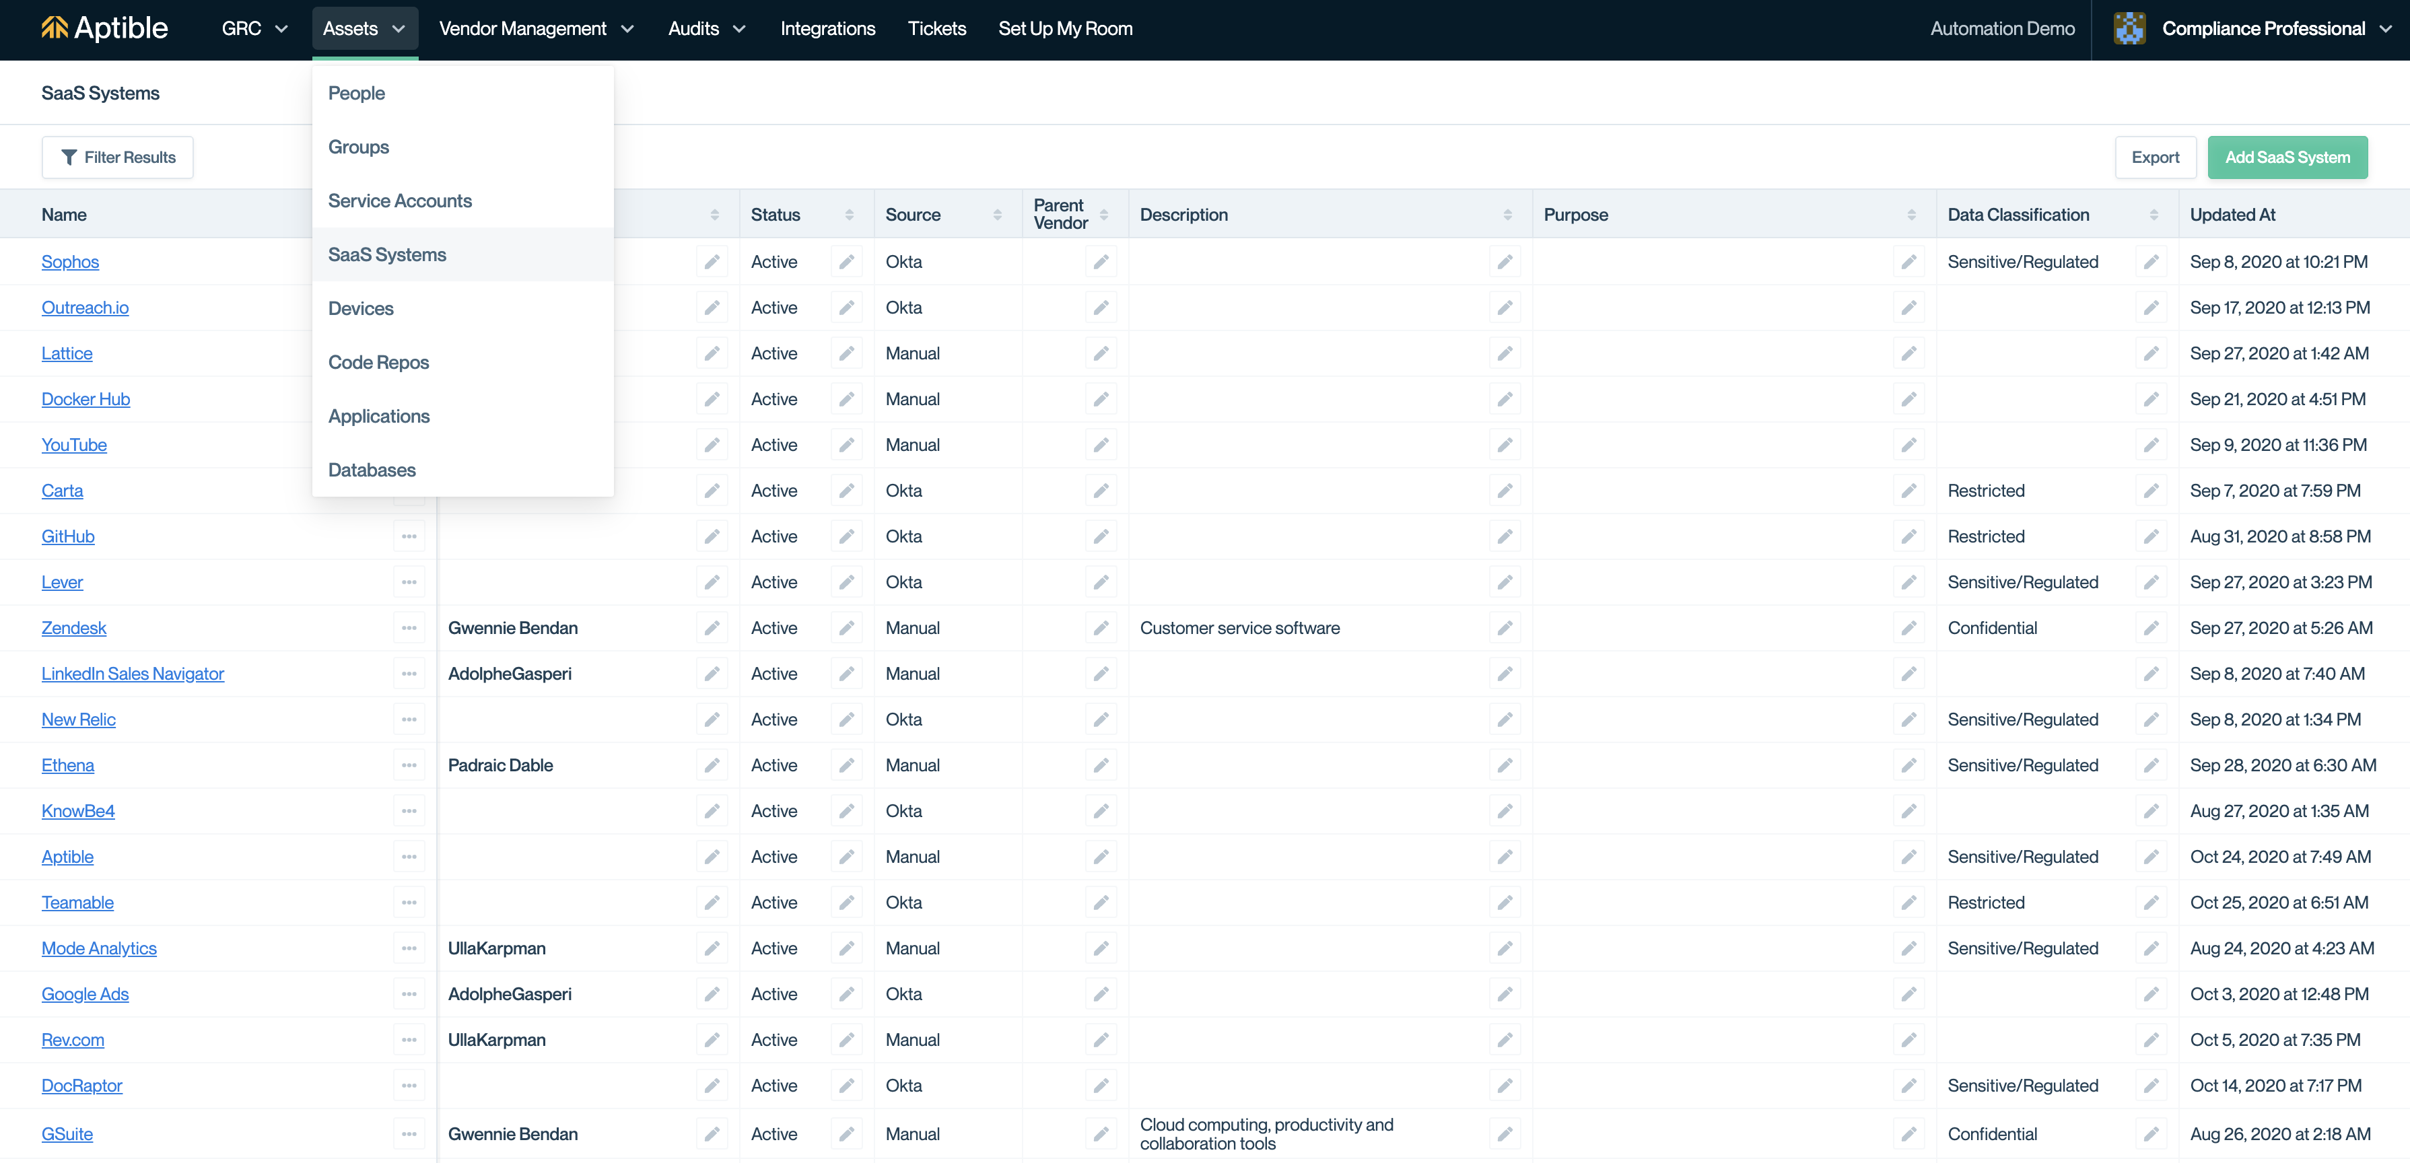
Task: Expand the GRC dropdown menu
Action: pyautogui.click(x=254, y=29)
